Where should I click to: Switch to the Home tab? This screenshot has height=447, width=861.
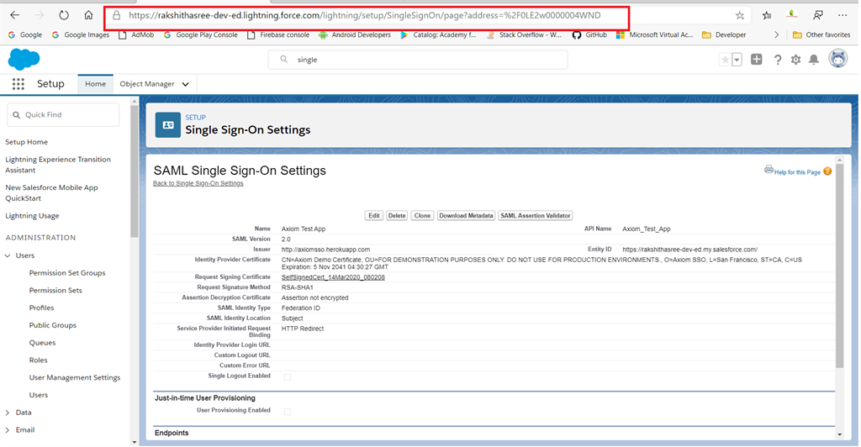(x=96, y=84)
